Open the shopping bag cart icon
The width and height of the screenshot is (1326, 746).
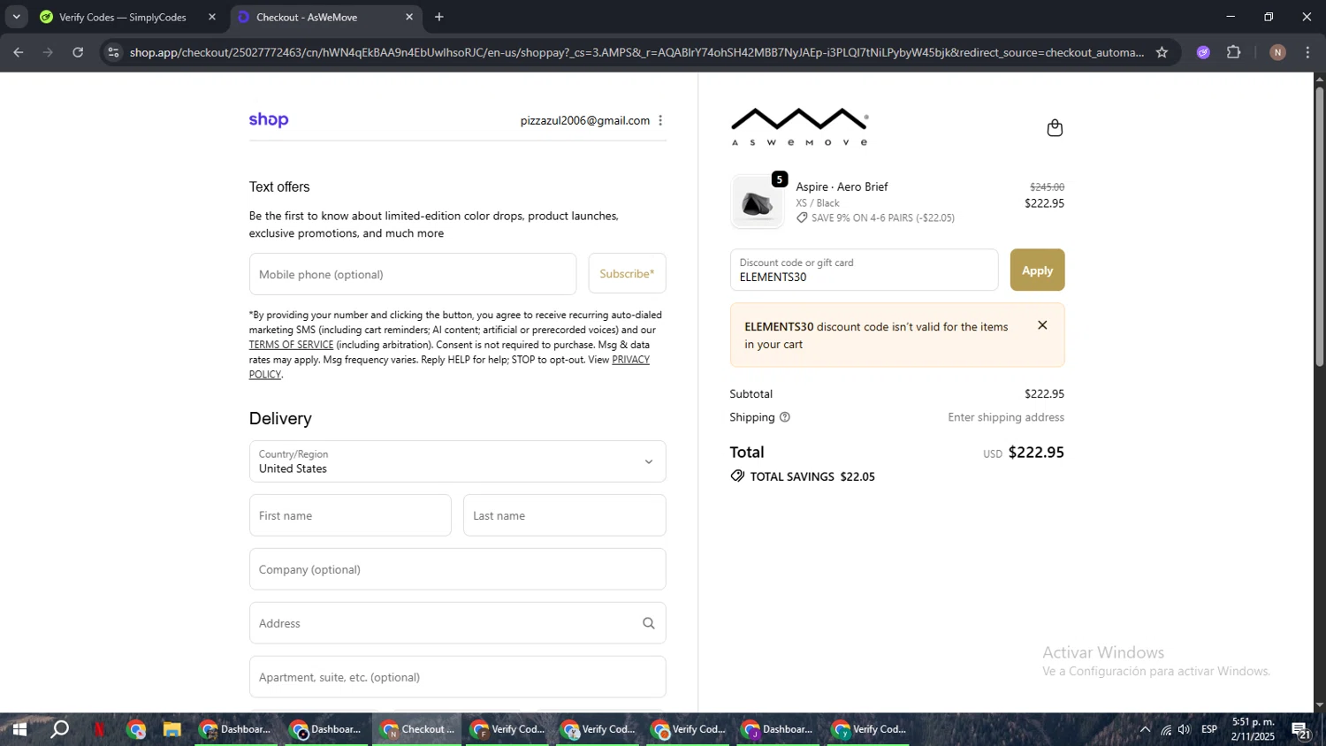tap(1054, 128)
